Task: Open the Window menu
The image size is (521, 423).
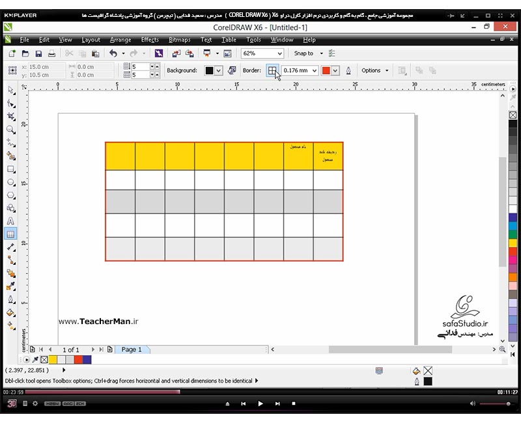Action: coord(282,40)
